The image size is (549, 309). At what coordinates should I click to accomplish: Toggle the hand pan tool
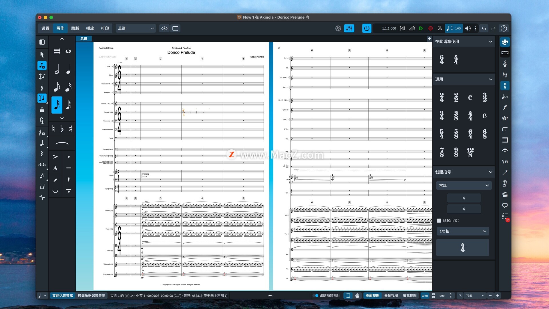tap(357, 296)
